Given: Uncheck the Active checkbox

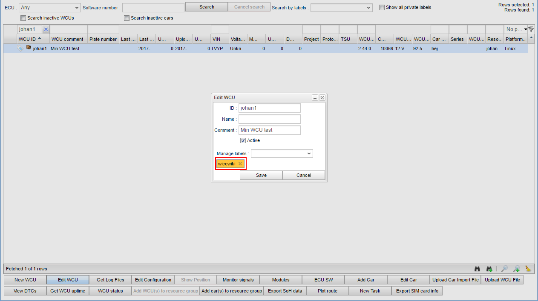Looking at the screenshot, I should pos(243,140).
